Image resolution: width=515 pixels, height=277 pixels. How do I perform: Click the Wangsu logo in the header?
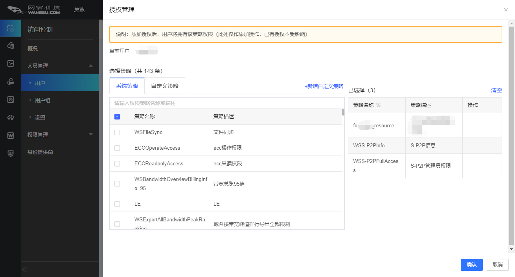click(x=34, y=9)
